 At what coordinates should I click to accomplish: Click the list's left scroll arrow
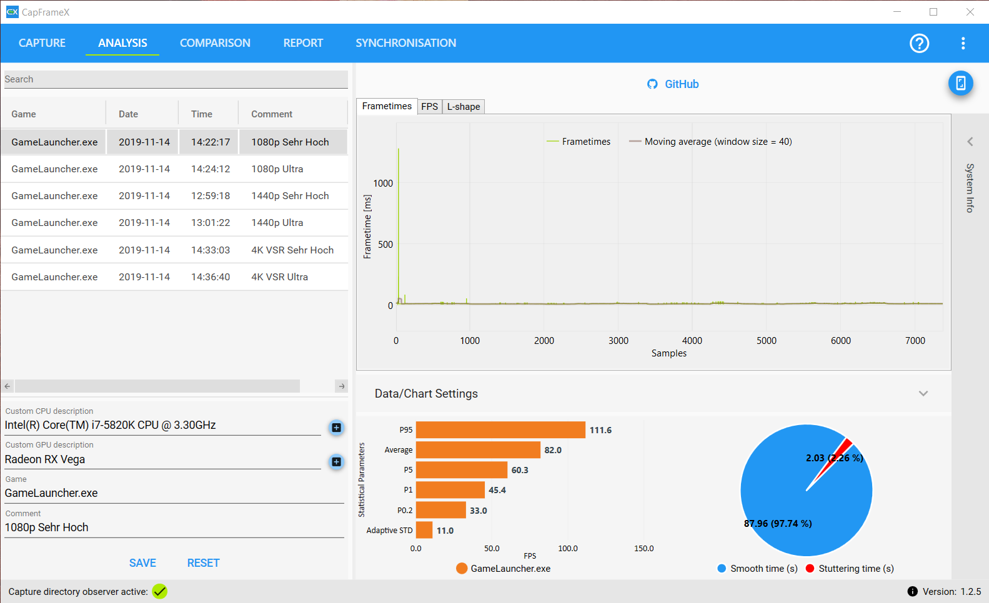pyautogui.click(x=7, y=386)
